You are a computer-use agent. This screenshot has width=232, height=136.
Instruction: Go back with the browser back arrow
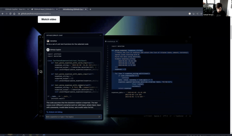click(2, 14)
